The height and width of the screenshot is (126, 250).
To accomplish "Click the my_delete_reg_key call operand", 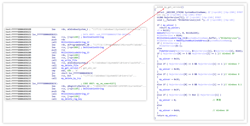I will (x=71, y=99).
